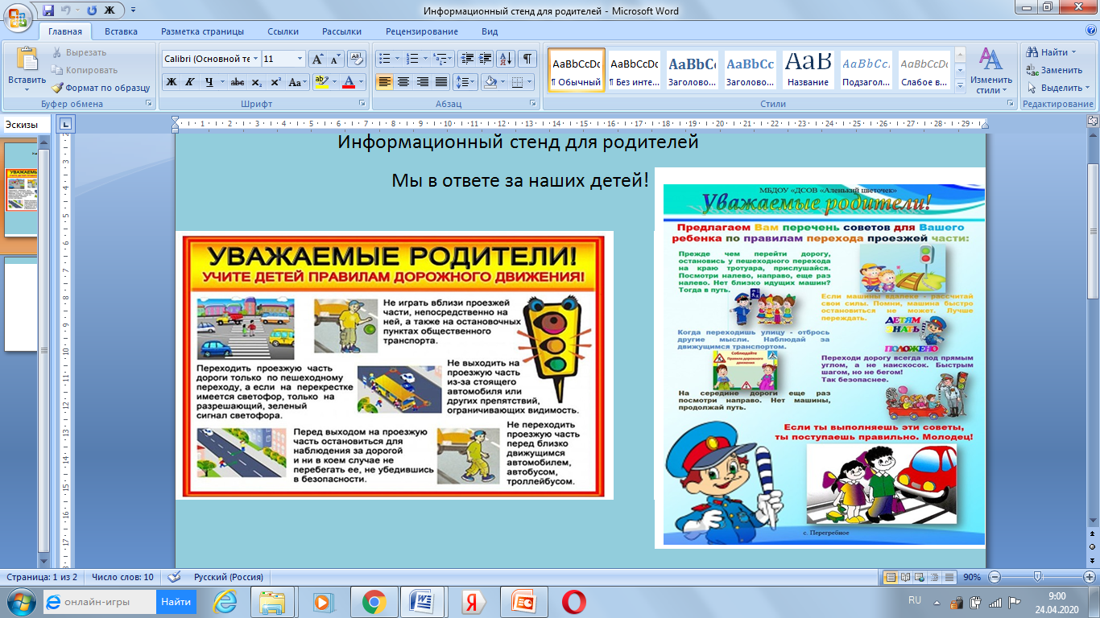Screen dimensions: 1100x618
Task: Switch to full screen reading view
Action: coord(904,577)
